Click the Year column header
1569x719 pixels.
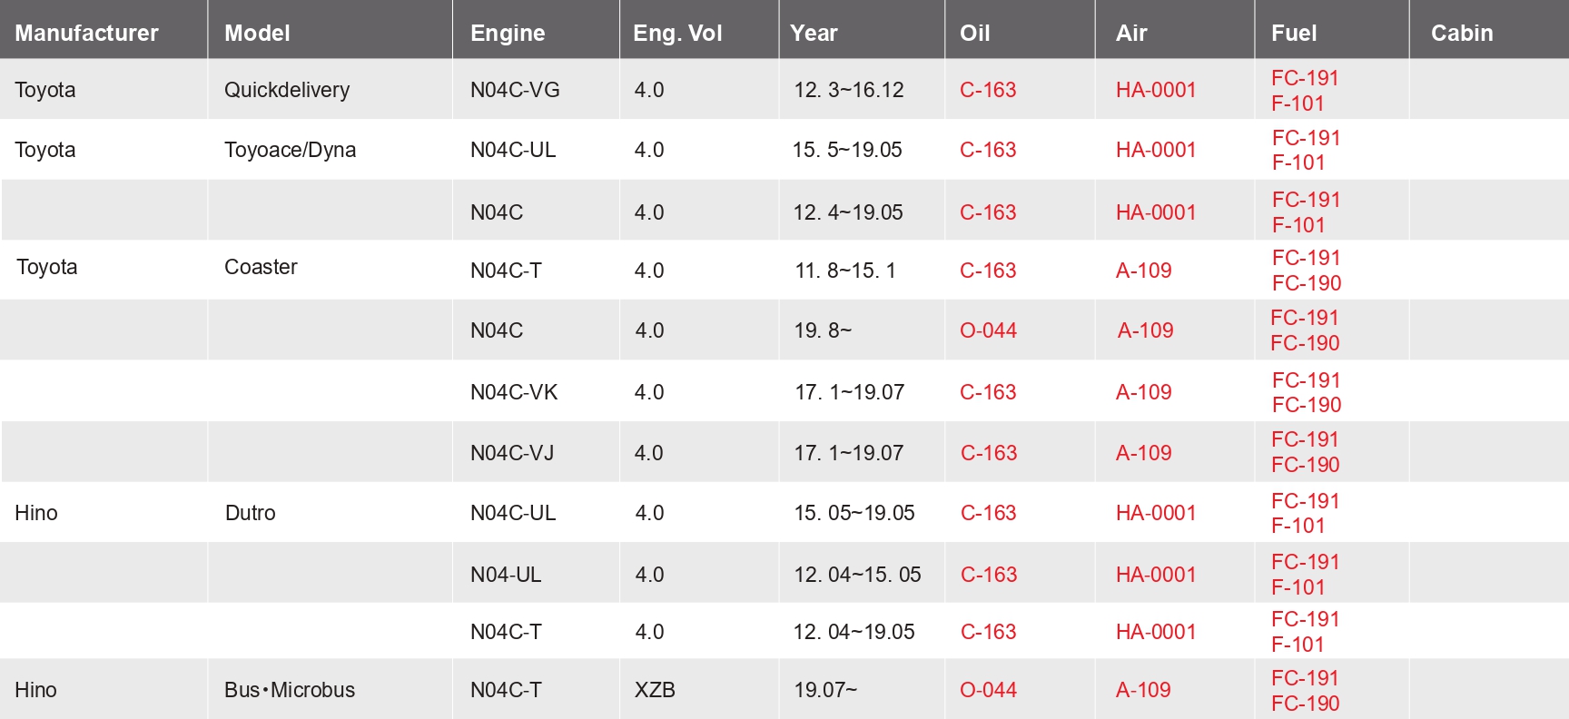pyautogui.click(x=814, y=34)
